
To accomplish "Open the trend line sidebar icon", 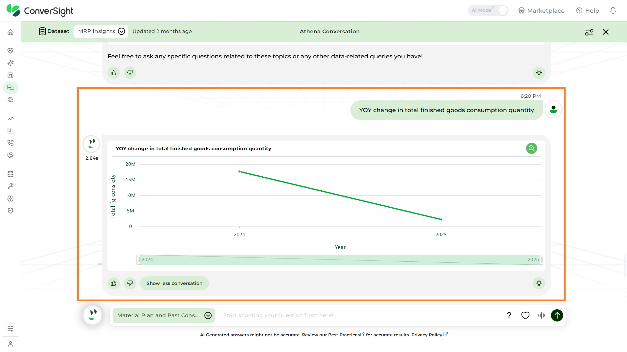I will pos(10,119).
